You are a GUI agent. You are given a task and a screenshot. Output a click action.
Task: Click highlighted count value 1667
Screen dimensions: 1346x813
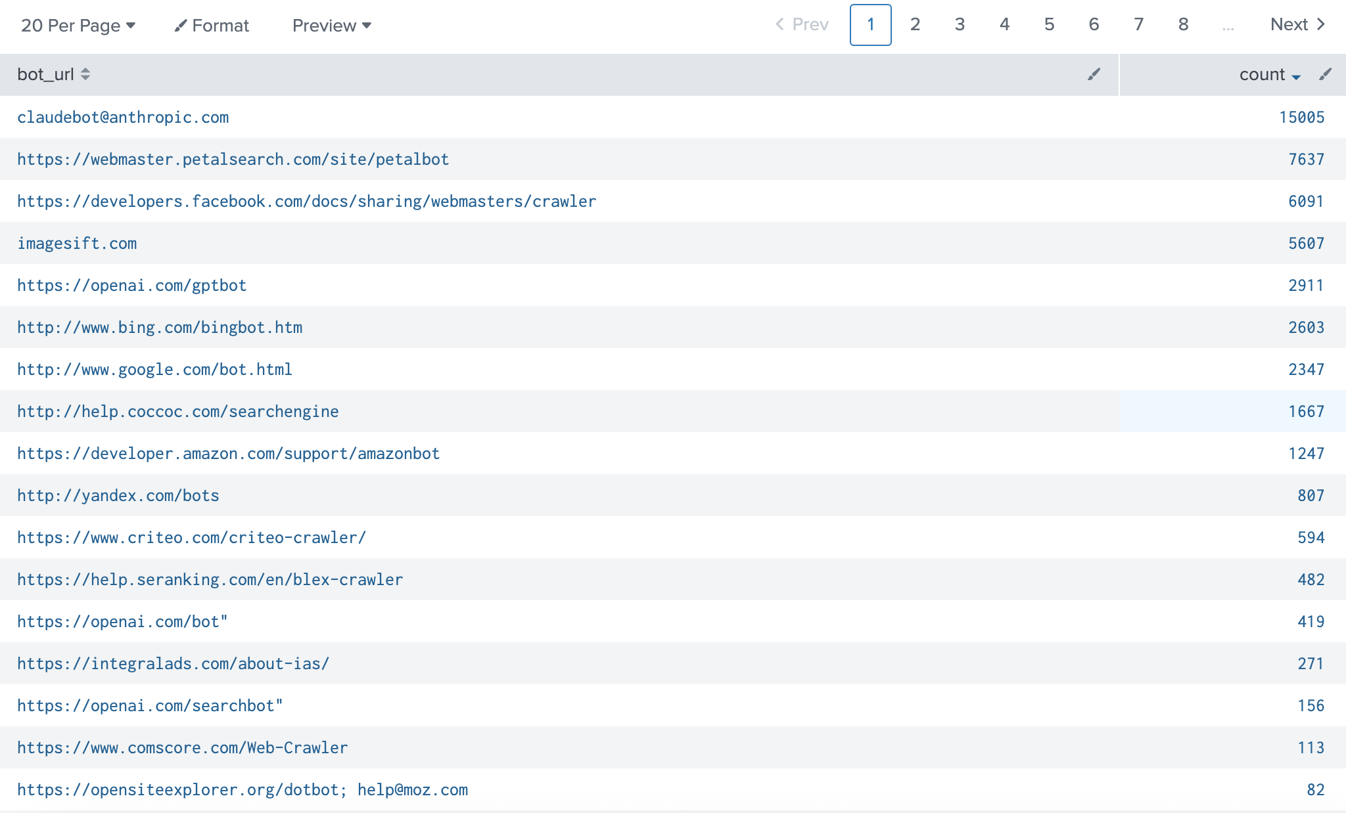[1306, 411]
